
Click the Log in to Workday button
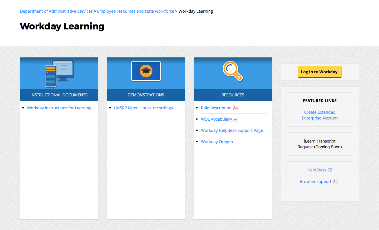click(x=320, y=72)
